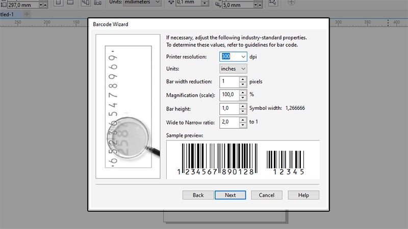Decrease Bar width reduction with down arrow
Viewport: 408px width, 229px height.
pyautogui.click(x=243, y=84)
